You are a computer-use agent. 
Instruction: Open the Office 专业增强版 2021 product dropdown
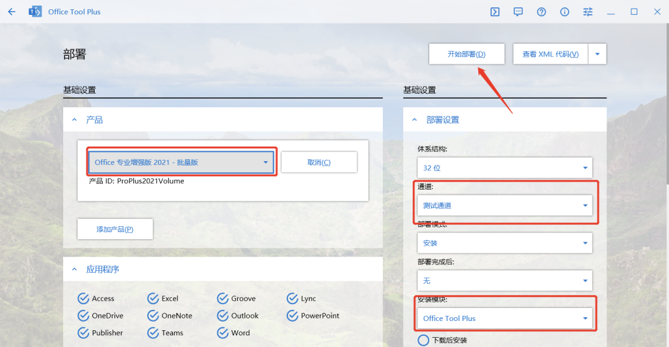click(181, 162)
